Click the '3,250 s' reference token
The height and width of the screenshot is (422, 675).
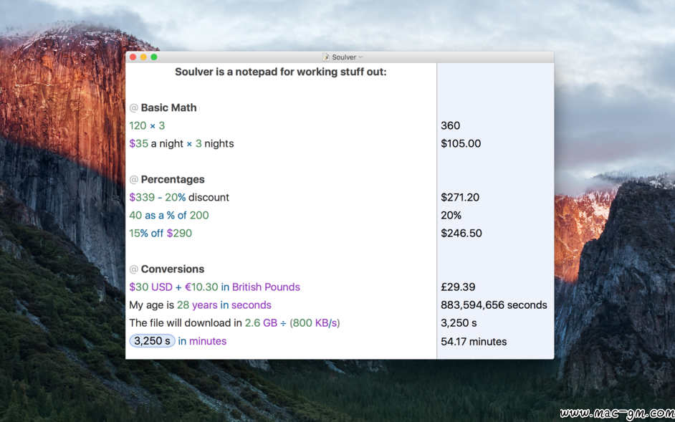(153, 341)
